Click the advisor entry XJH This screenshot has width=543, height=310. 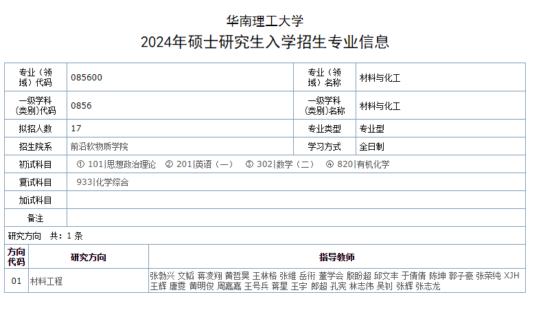(x=511, y=276)
